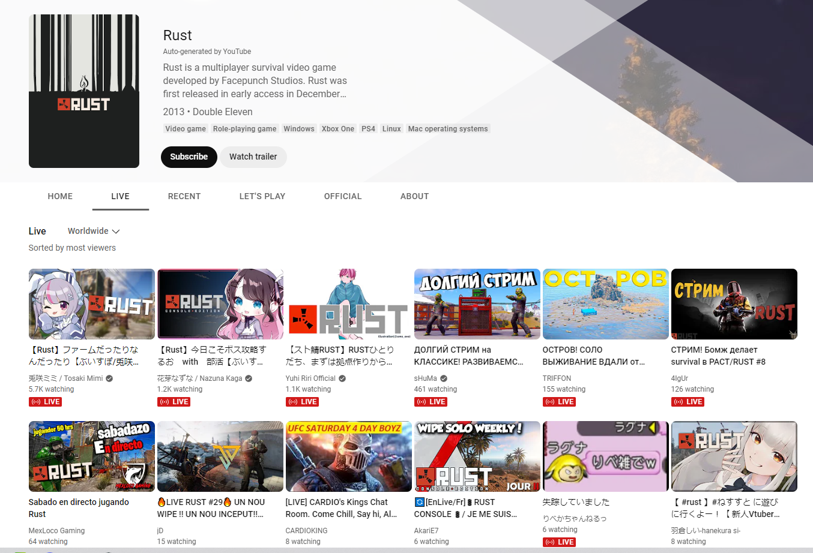Open the Nazuna Kaga channel name
813x553 pixels.
(200, 378)
